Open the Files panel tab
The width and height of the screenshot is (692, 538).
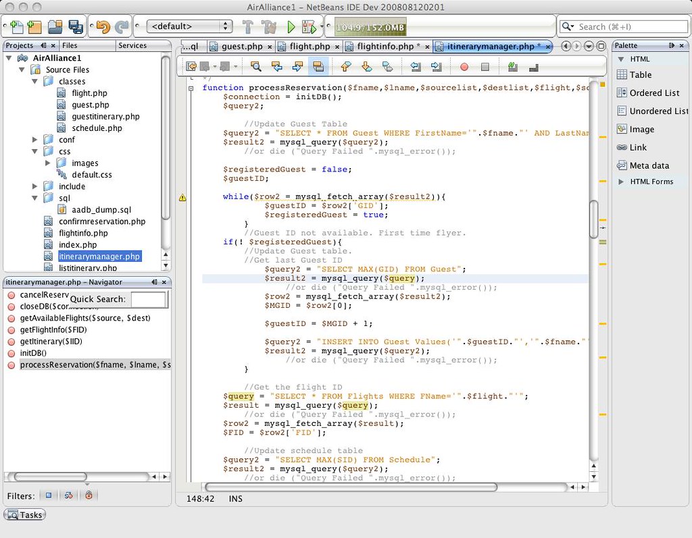click(x=70, y=45)
